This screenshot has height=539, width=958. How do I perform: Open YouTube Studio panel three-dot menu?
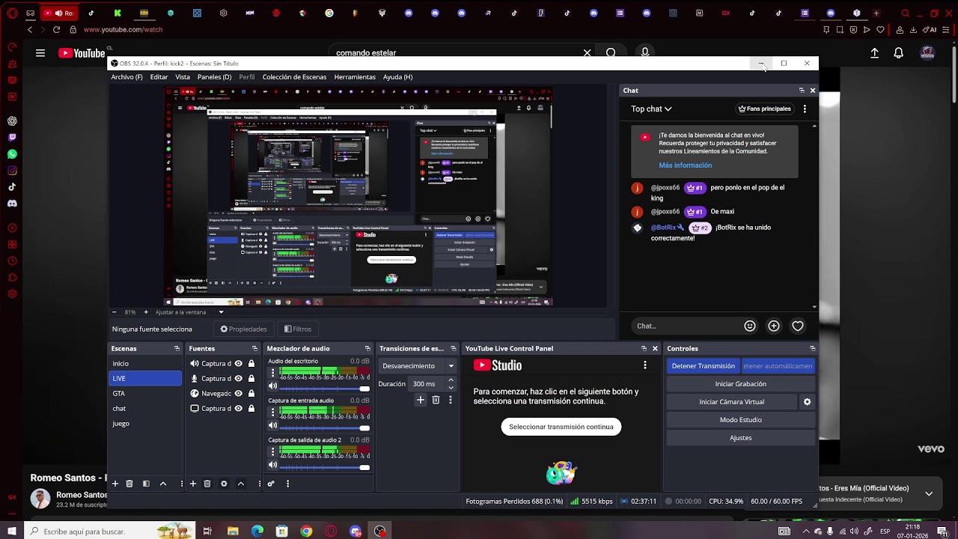coord(644,365)
